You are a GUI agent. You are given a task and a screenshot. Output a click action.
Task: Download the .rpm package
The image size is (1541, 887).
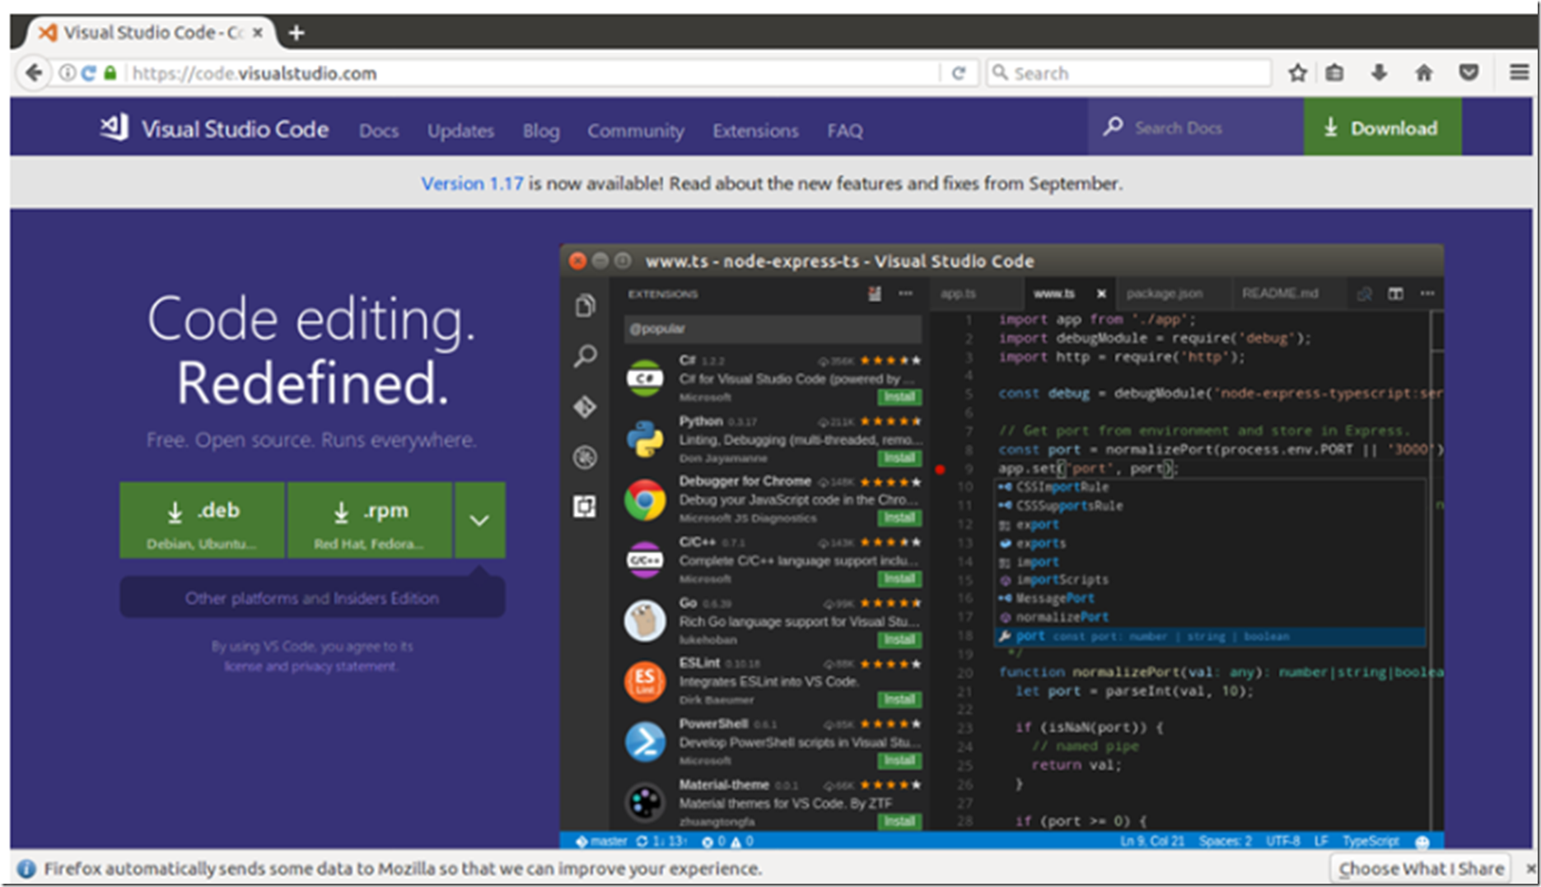pos(370,521)
